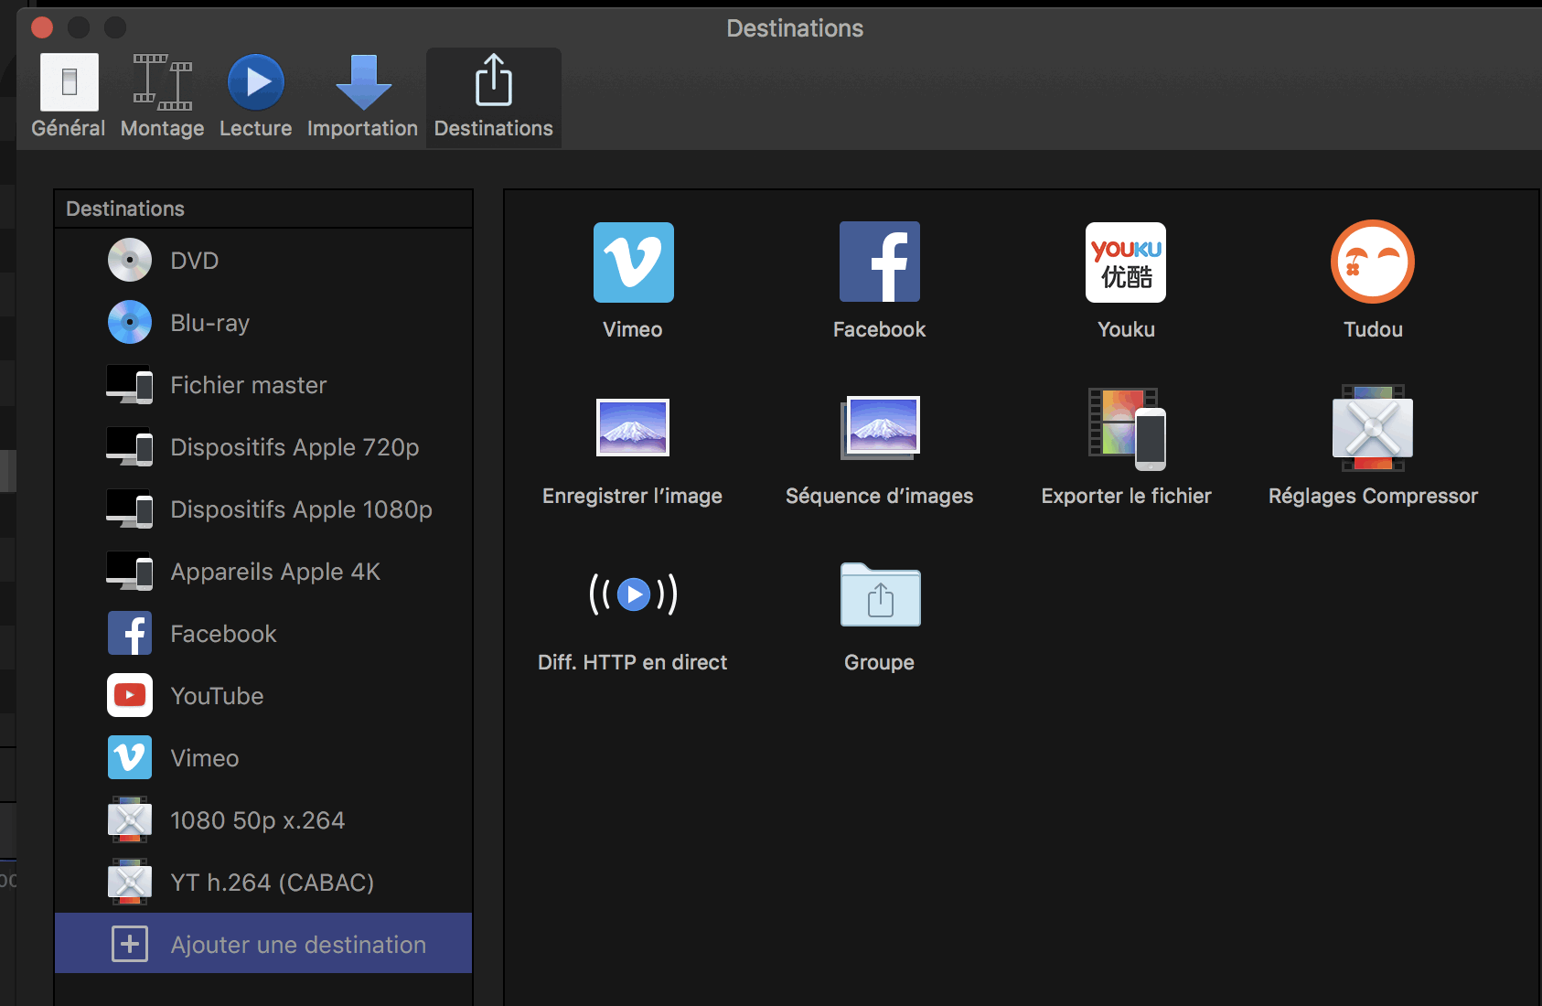Select the YT h.264 (CABAC) destination

coord(272,883)
